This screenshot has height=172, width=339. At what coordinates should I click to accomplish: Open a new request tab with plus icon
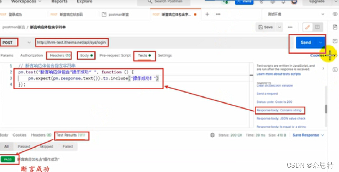coord(207,14)
